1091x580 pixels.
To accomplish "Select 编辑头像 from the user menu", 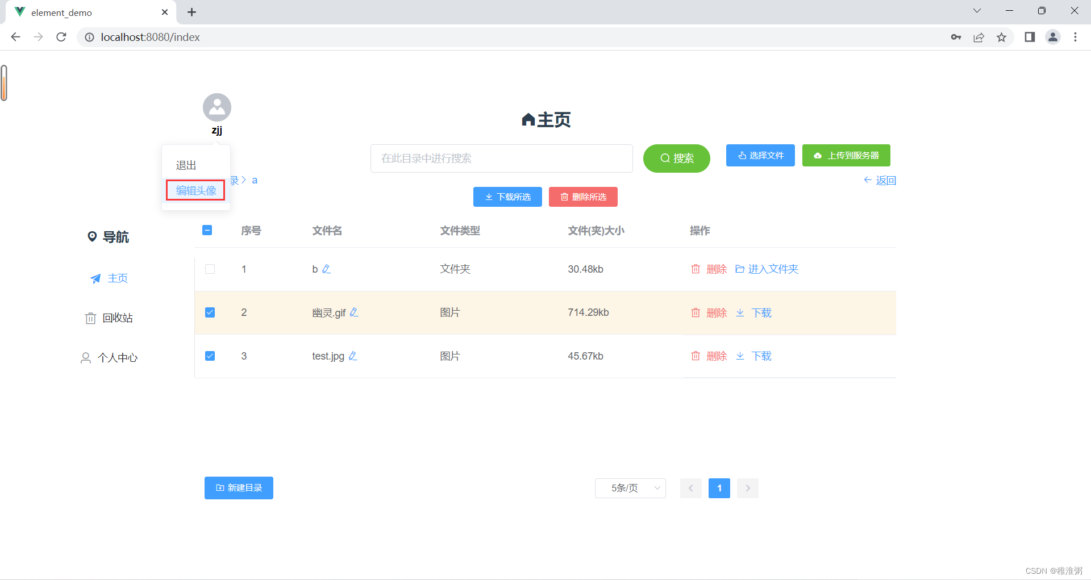I will click(x=195, y=190).
